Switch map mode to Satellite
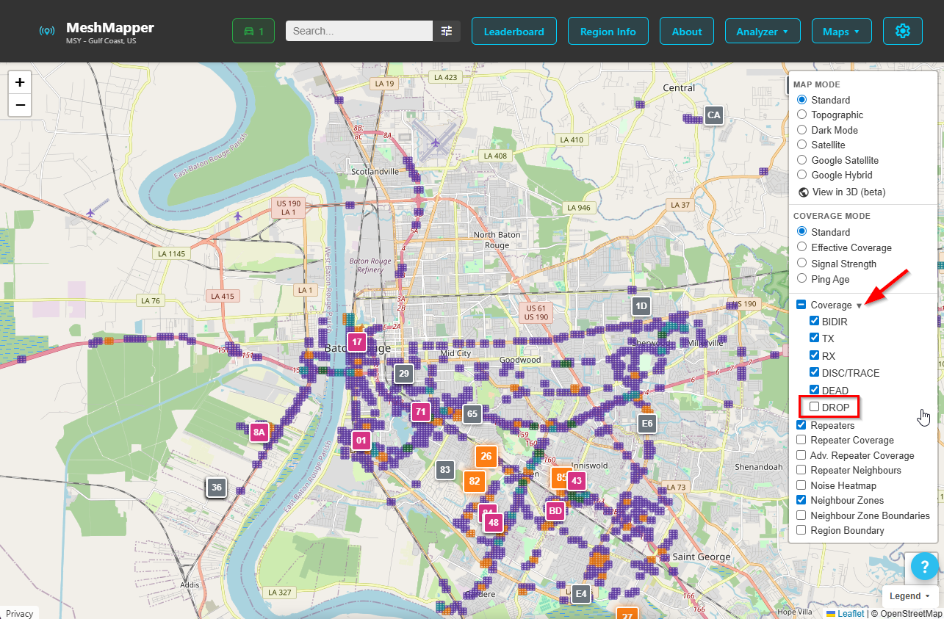944x619 pixels. 801,145
